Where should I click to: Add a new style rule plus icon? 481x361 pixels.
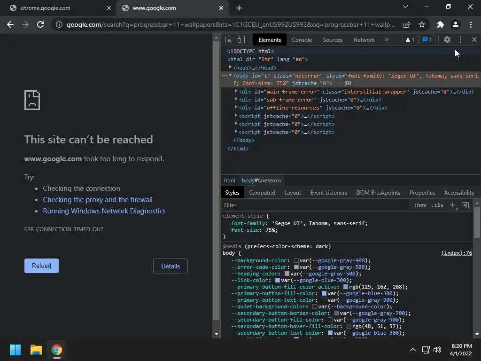[x=452, y=205]
